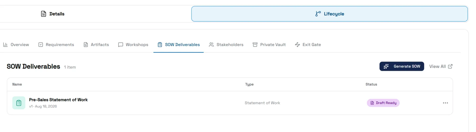This screenshot has width=476, height=132.
Task: Click the Private Vault archive icon
Action: click(255, 45)
